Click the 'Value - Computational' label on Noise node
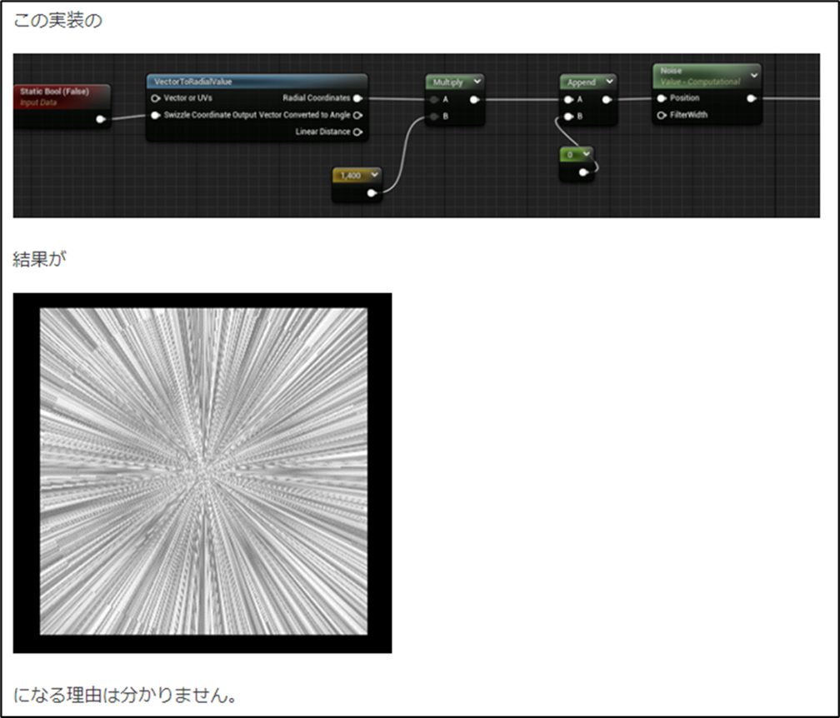The height and width of the screenshot is (718, 840). (700, 82)
